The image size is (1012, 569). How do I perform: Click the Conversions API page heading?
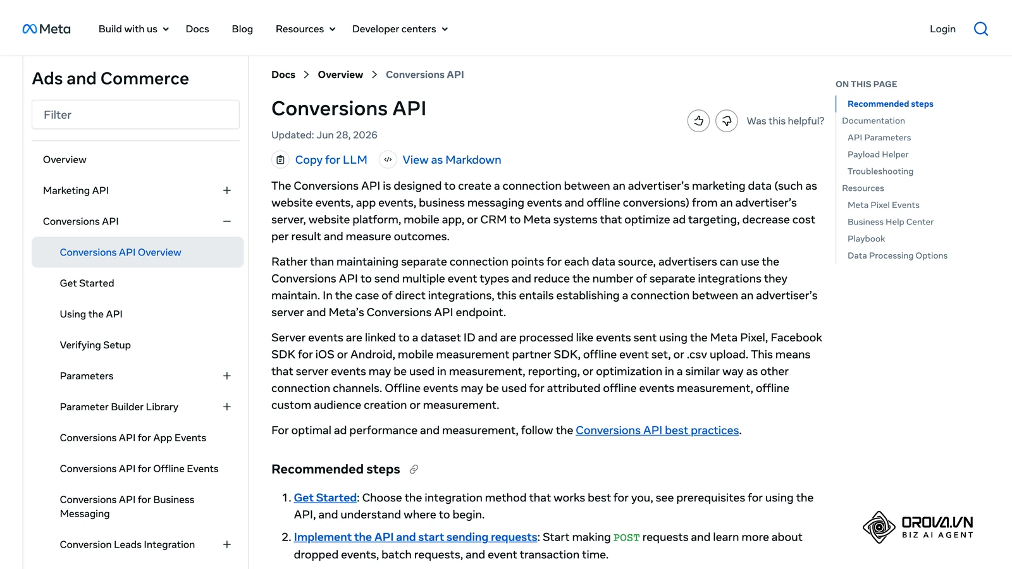tap(349, 109)
